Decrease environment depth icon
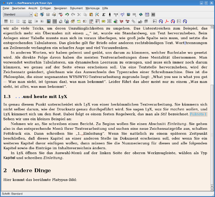Image resolution: width=215 pixels, height=197 pixels. [x=42, y=21]
